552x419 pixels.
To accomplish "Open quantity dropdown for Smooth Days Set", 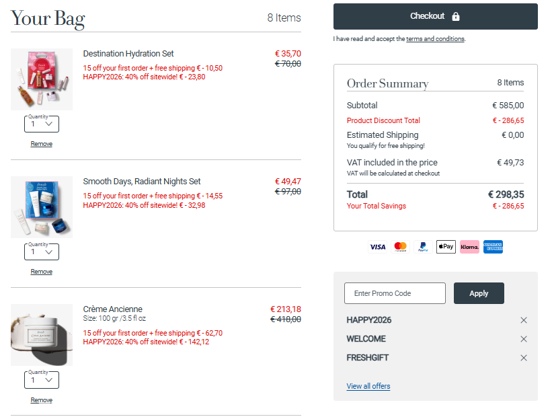I will (x=42, y=252).
